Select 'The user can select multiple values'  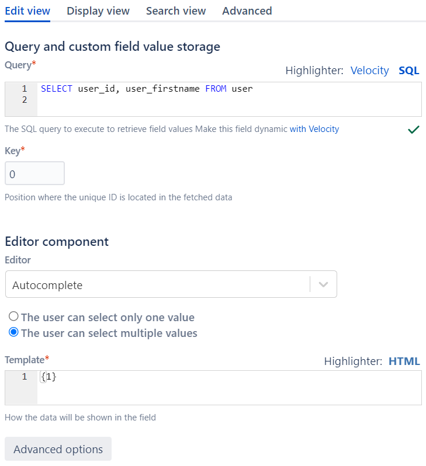[x=13, y=333]
